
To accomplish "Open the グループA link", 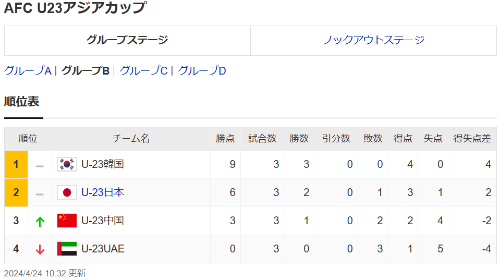I will point(28,71).
